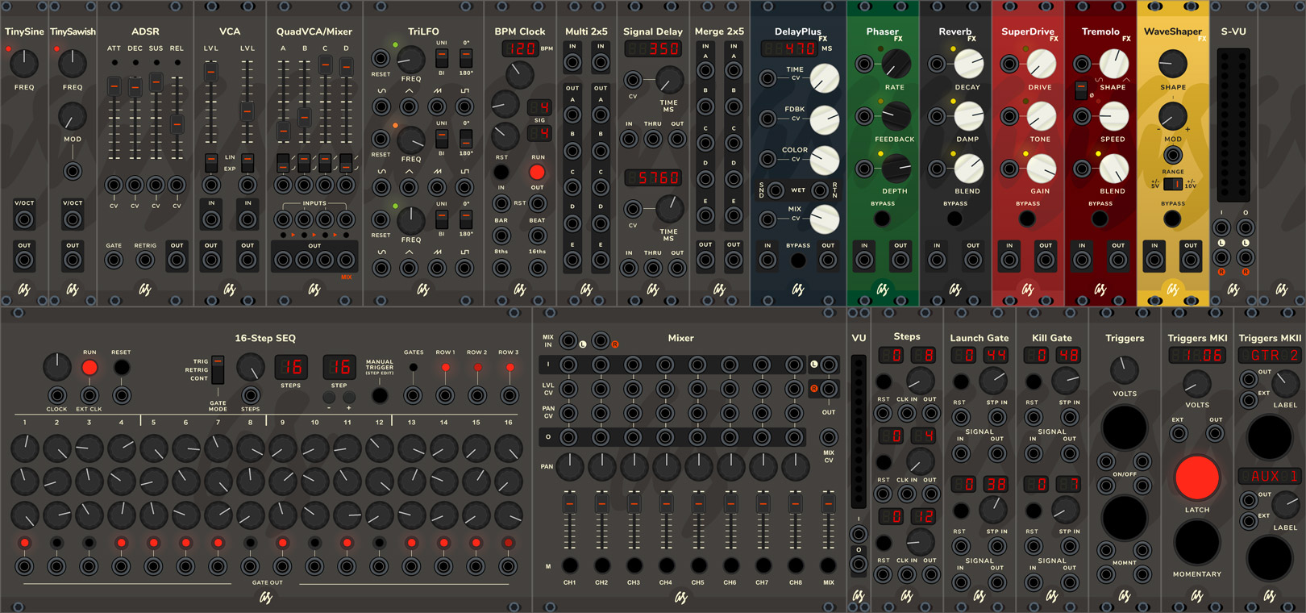1306x613 pixels.
Task: Click the ADSR SUS fader
Action: [156, 81]
